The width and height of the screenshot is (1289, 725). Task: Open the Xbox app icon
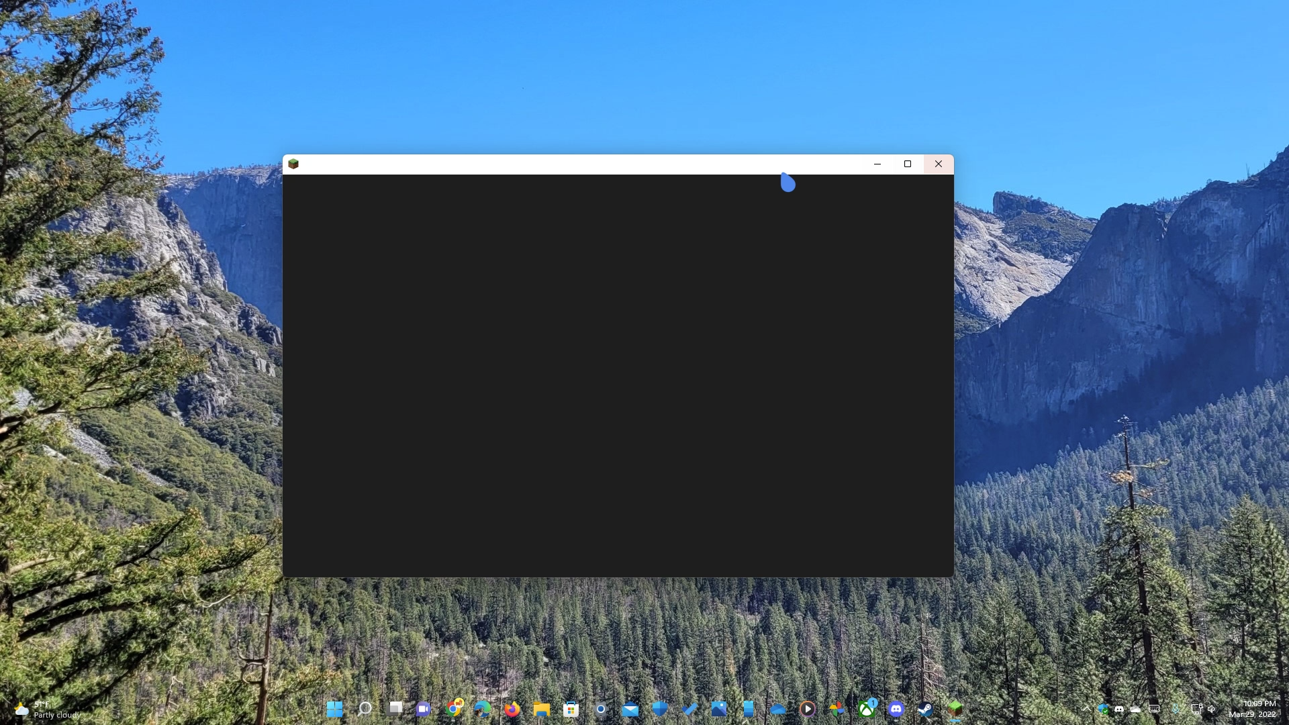coord(867,709)
